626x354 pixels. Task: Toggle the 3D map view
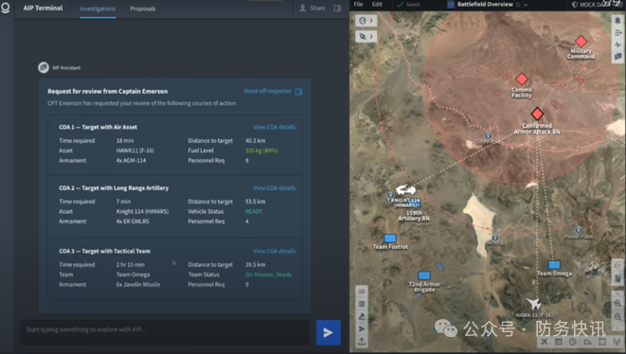point(362,292)
